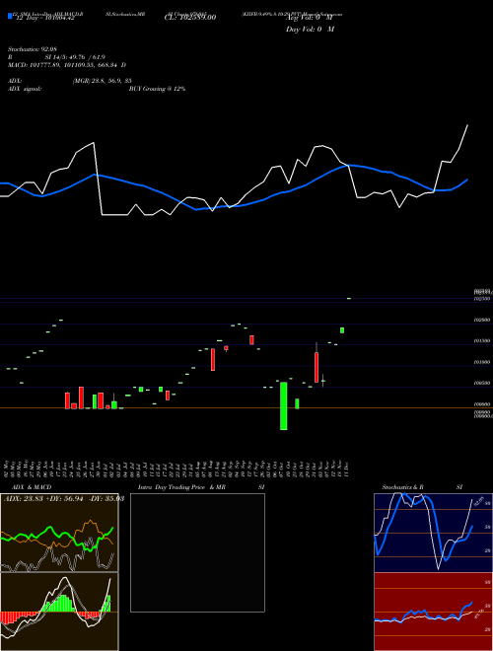Click the '(MGR) 23.8, 56.9, 35' ADX values

103,81
